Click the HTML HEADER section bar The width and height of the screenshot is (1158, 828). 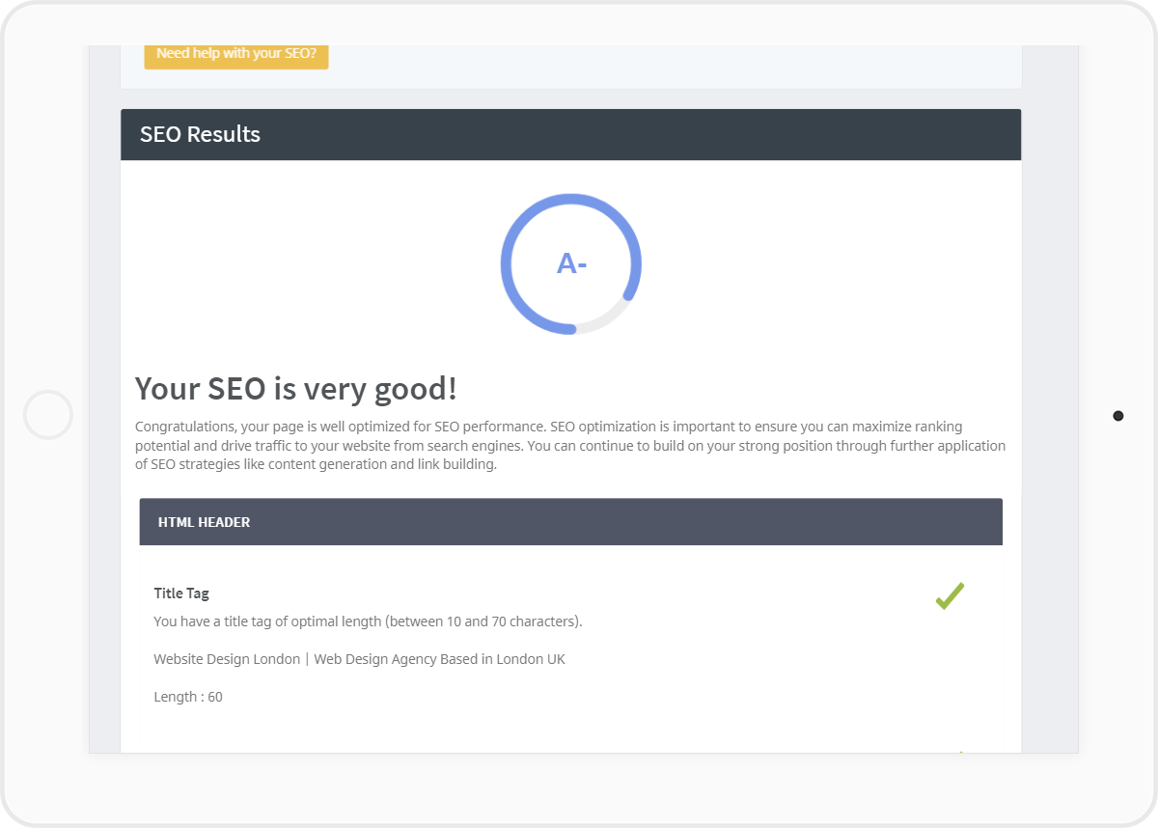pos(570,522)
